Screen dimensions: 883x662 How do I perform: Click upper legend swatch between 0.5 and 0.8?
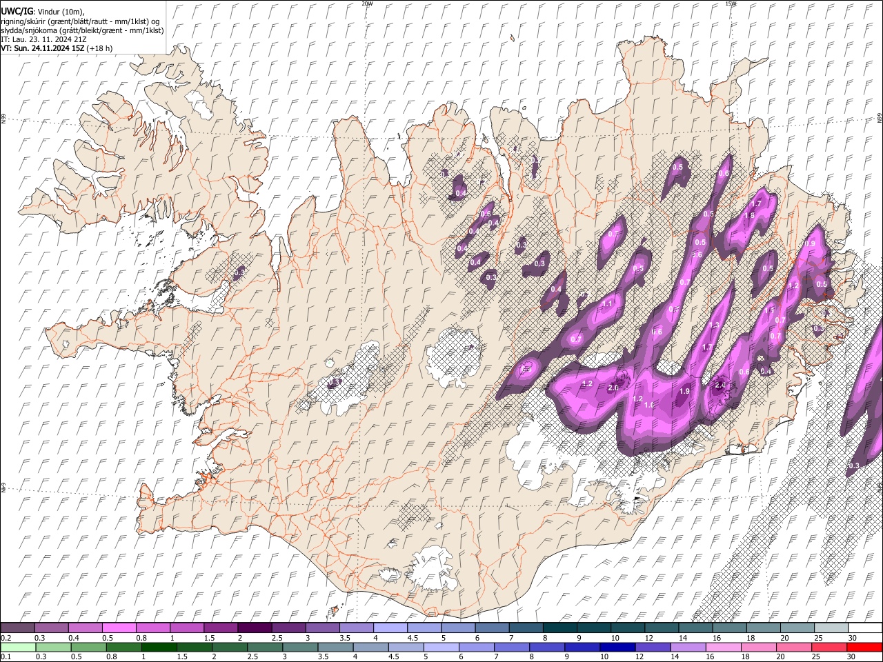pyautogui.click(x=119, y=628)
